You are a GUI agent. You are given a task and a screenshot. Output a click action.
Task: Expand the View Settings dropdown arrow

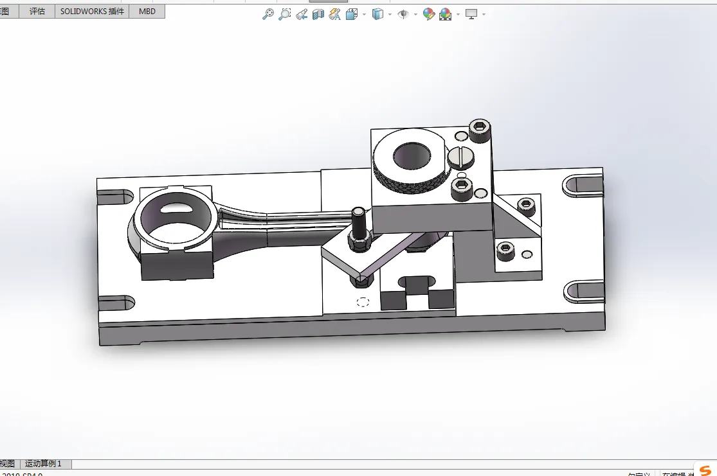coord(484,15)
